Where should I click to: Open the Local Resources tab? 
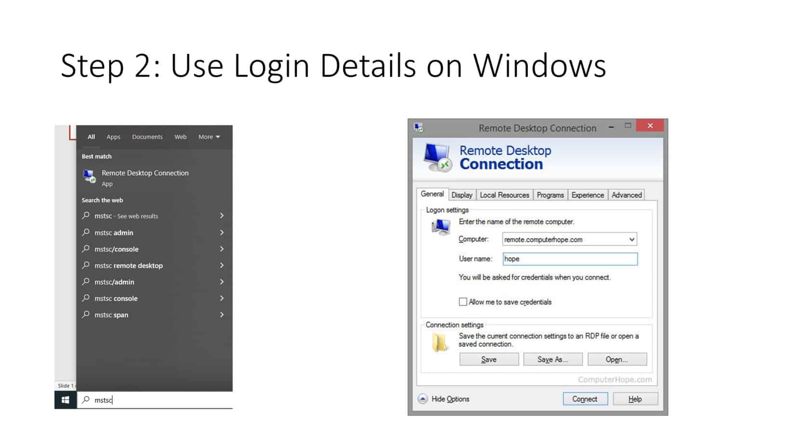tap(504, 195)
